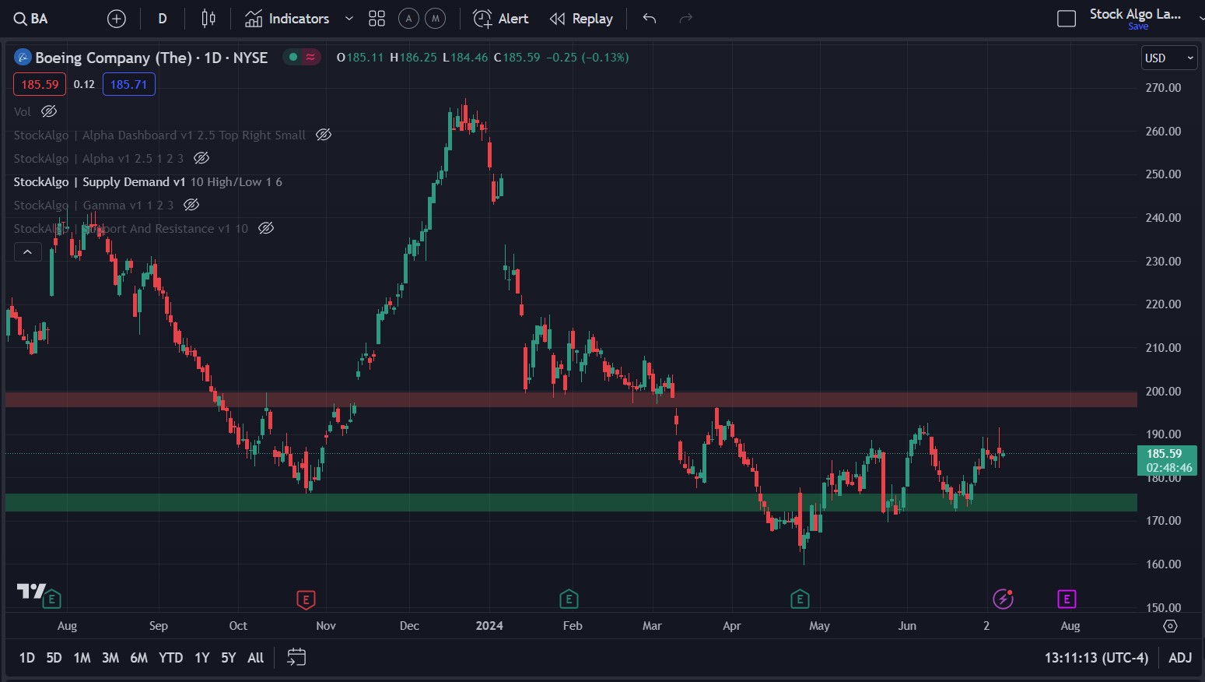The height and width of the screenshot is (682, 1205).
Task: Expand the indicator favorites chevron
Action: [349, 19]
